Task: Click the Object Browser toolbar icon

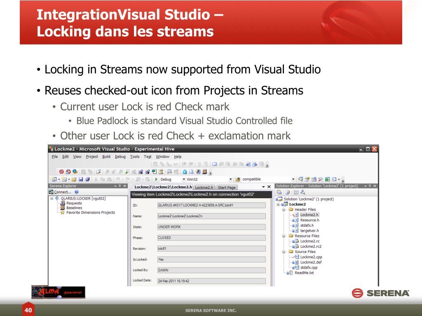Action: coord(314,179)
